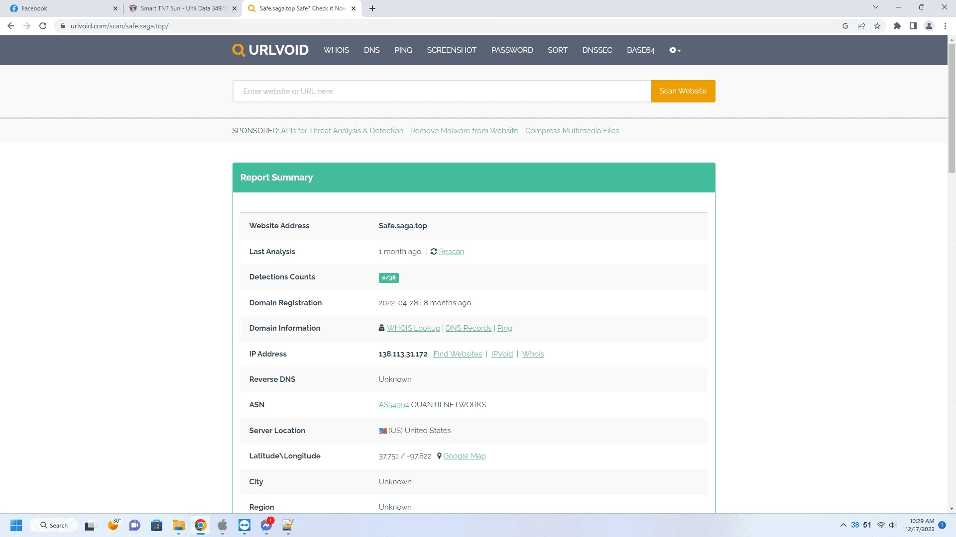Open a new browser tab
Screen dimensions: 956x537
pos(372,8)
